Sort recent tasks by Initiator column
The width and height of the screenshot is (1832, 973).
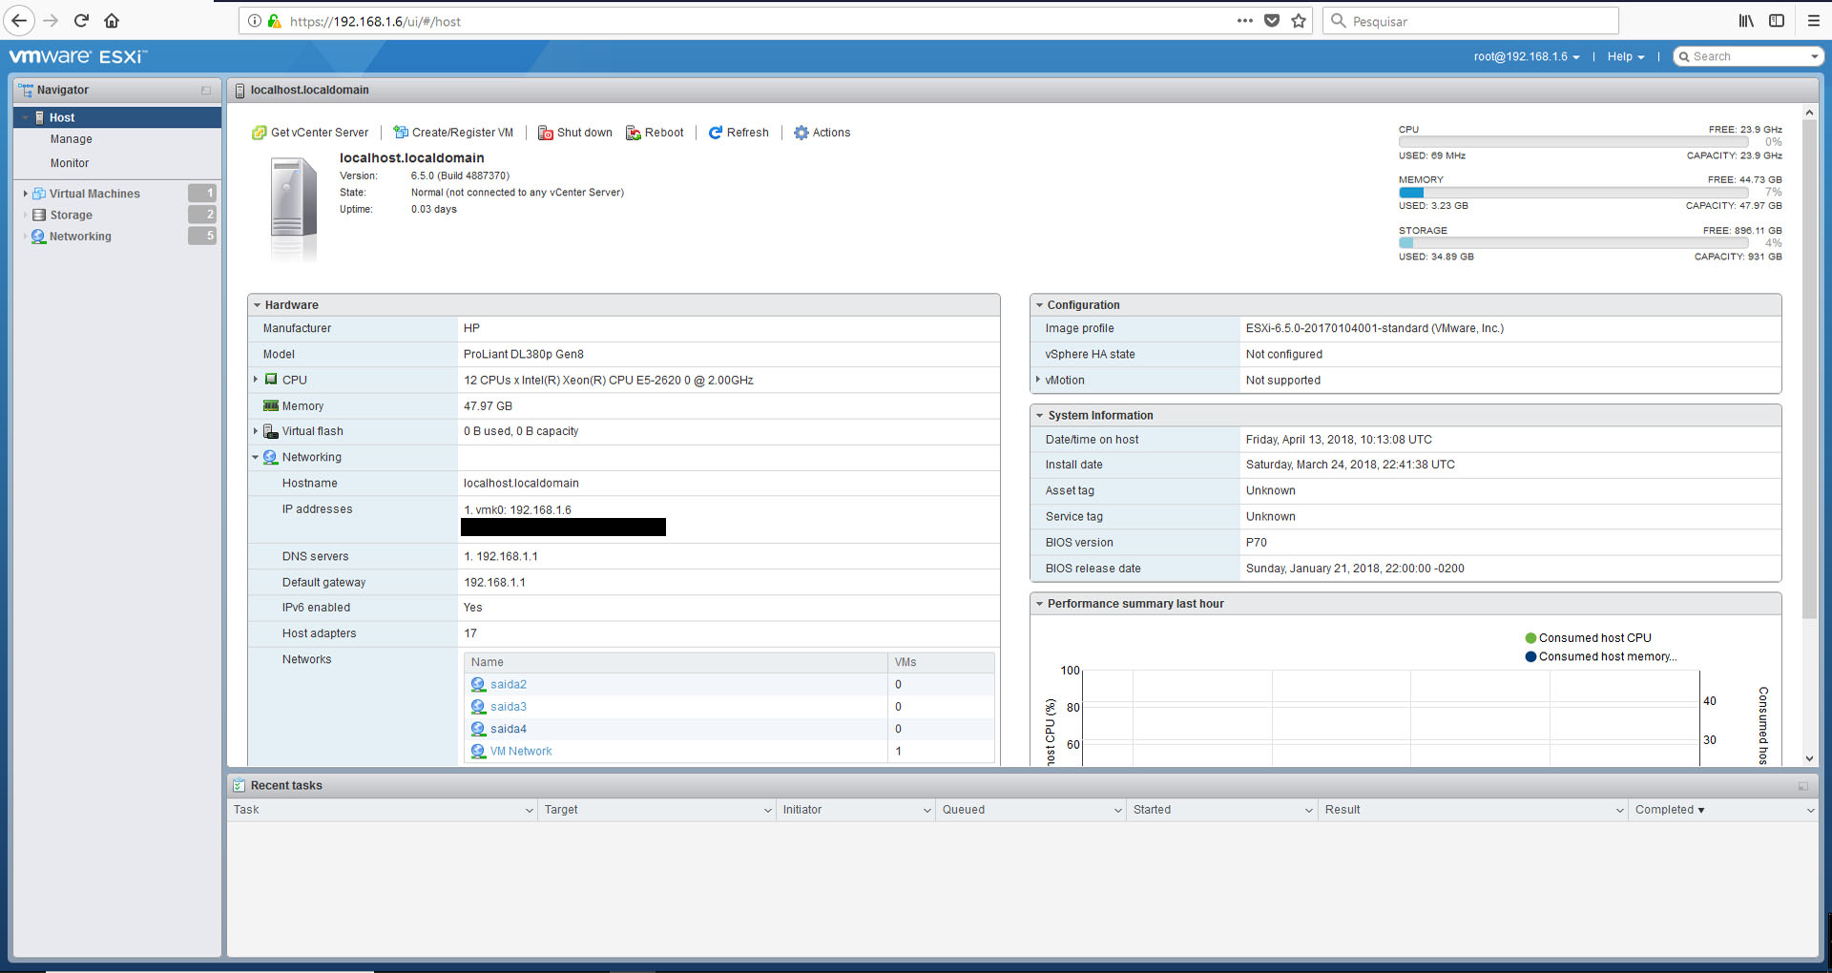856,810
